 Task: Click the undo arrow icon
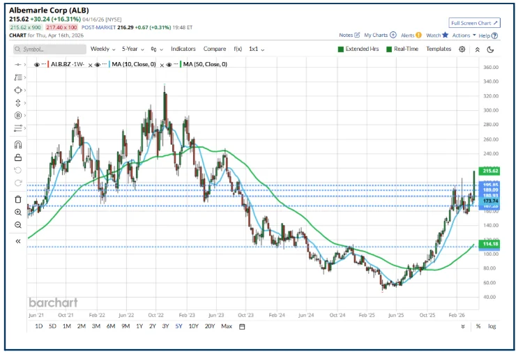(x=18, y=170)
